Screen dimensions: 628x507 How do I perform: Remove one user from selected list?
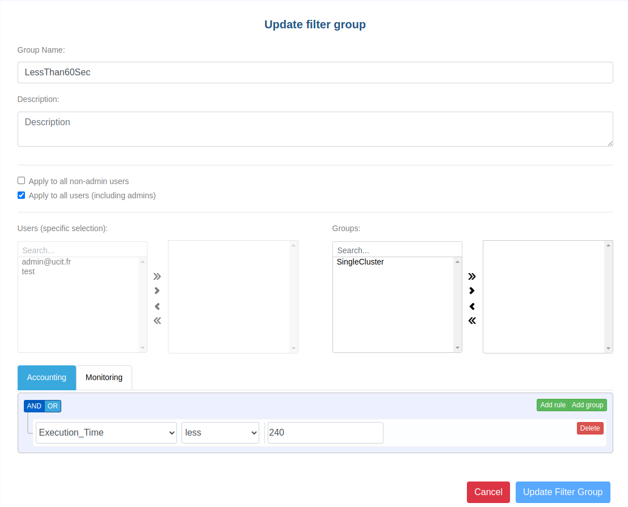[x=157, y=306]
